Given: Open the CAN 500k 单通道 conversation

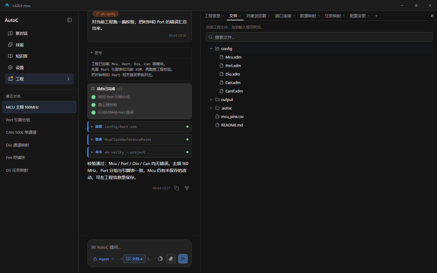Looking at the screenshot, I should pos(39,132).
